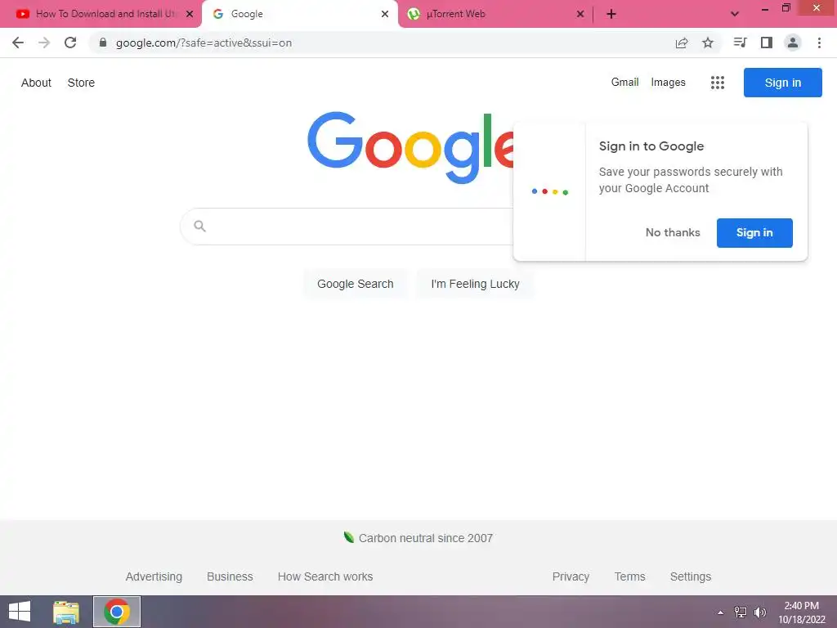Open Gmail from the header

coord(624,83)
